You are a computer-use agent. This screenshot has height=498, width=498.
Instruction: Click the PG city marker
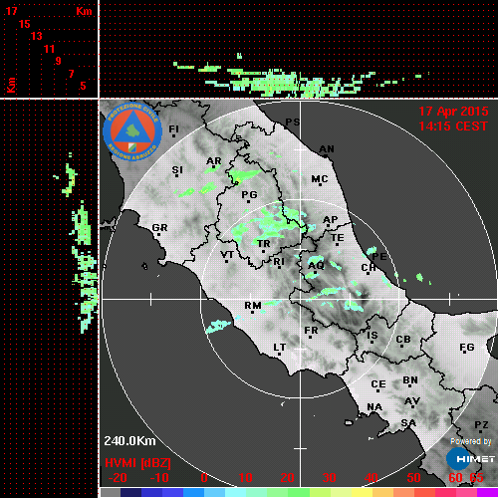[x=248, y=202]
